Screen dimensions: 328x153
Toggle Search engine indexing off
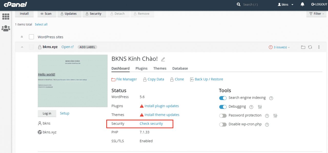(223, 98)
